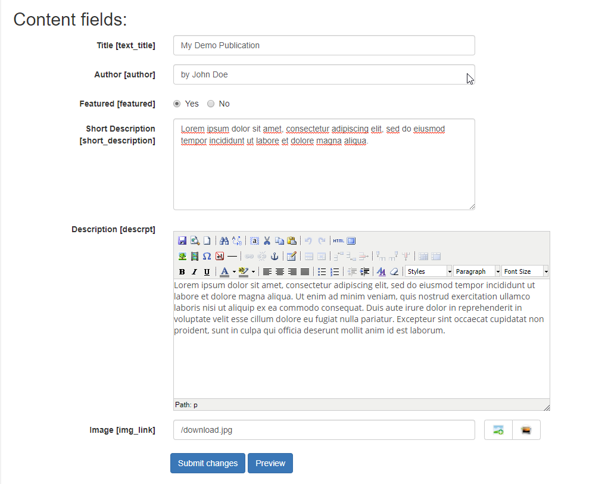Insert media with the film strip icon
The width and height of the screenshot is (605, 484).
[195, 256]
